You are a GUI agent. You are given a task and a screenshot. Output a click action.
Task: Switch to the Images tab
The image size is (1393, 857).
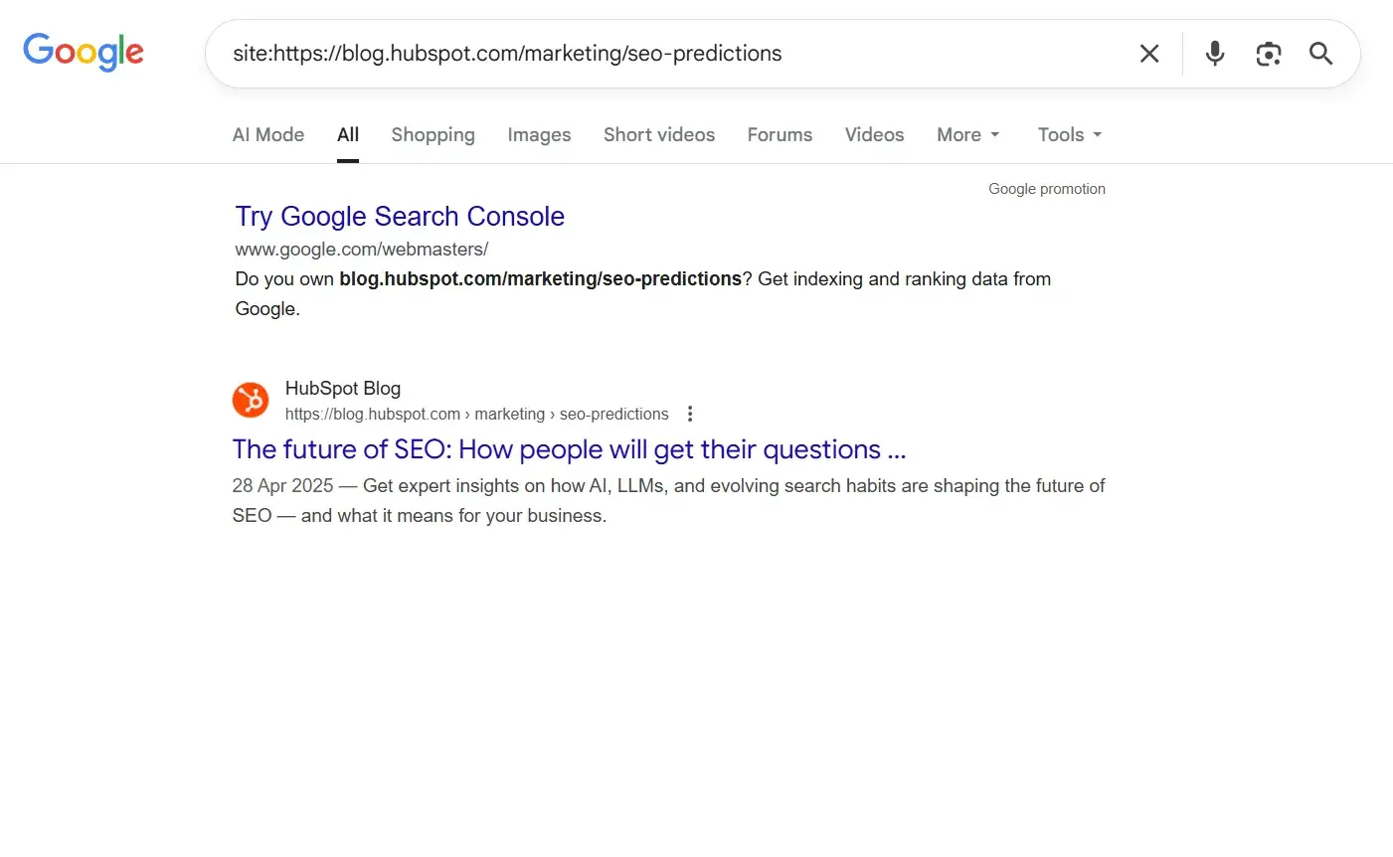click(x=539, y=134)
